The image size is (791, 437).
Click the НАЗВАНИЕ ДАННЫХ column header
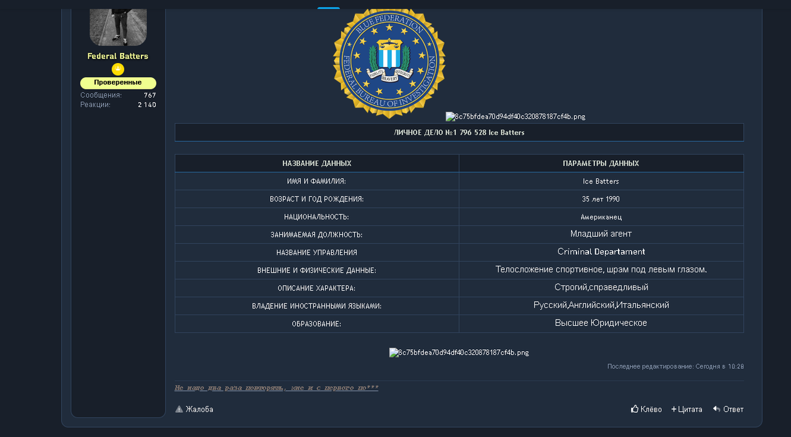coord(317,163)
